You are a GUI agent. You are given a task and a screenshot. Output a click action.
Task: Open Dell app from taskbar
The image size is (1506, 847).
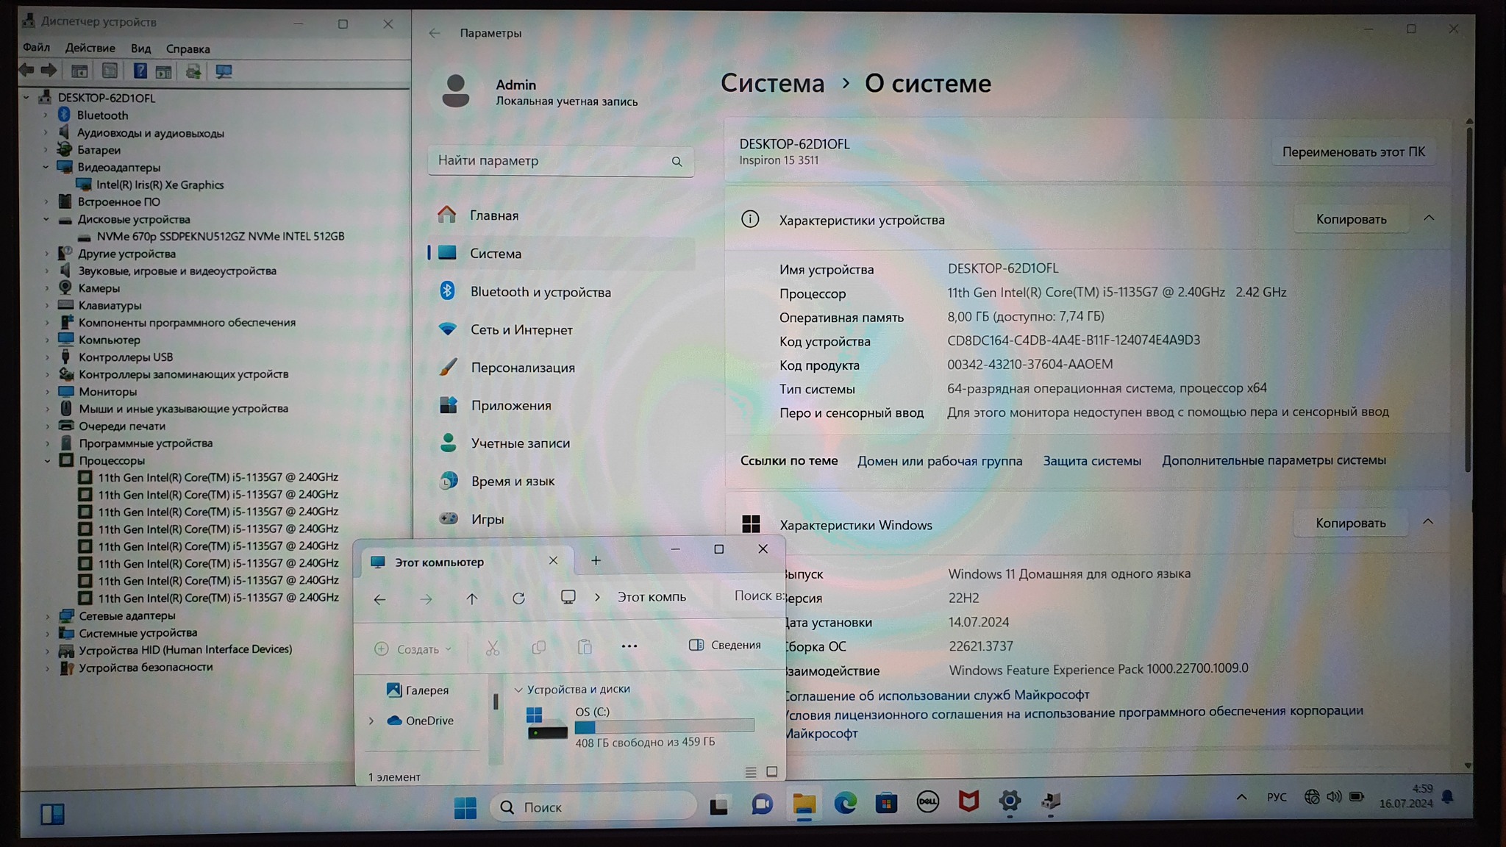point(927,802)
